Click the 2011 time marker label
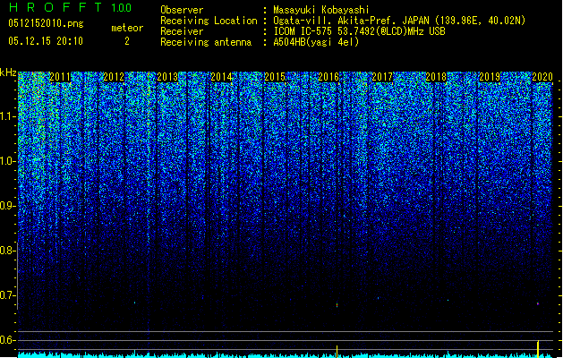The width and height of the screenshot is (563, 358). pos(60,77)
